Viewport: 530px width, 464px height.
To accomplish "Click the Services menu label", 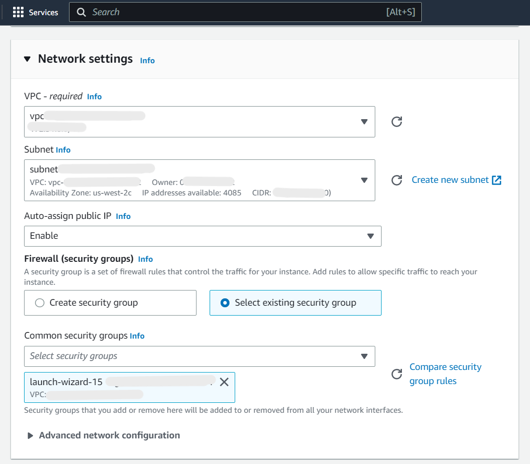I will (43, 13).
